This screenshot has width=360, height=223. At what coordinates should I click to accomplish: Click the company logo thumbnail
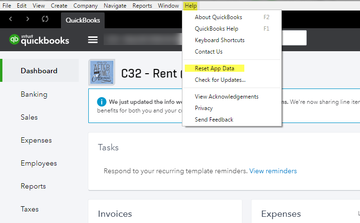tap(102, 73)
